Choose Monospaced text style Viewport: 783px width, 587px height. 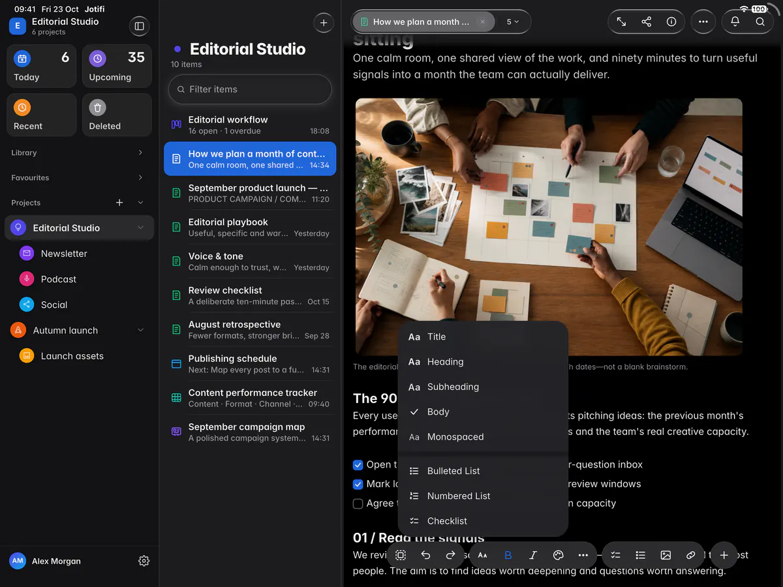coord(483,437)
